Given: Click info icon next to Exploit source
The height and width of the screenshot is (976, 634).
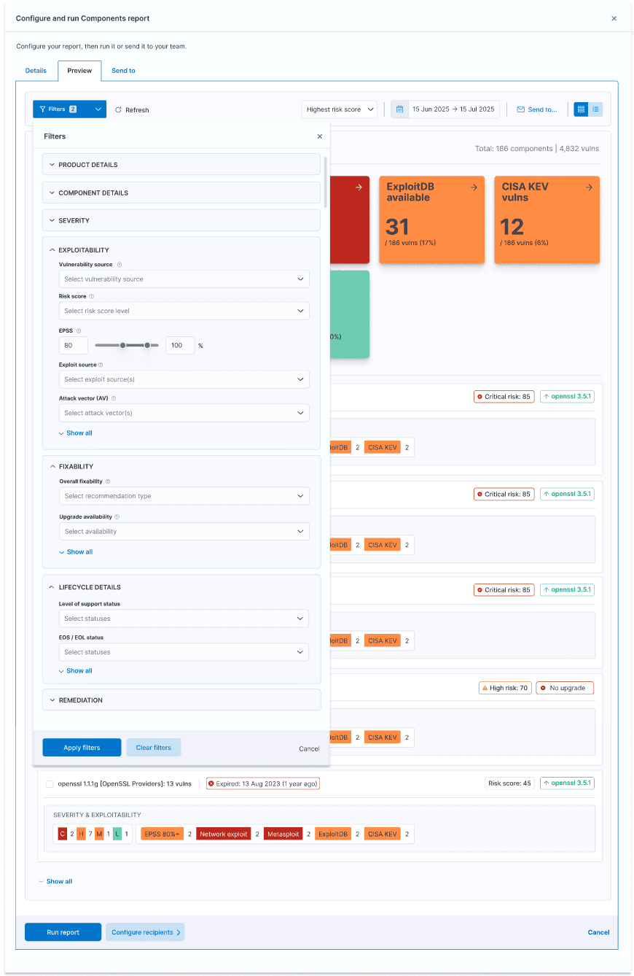Looking at the screenshot, I should 101,365.
